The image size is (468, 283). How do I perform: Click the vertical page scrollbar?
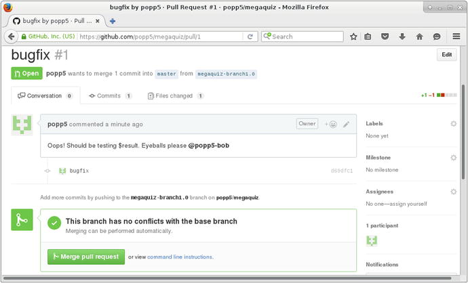click(x=463, y=132)
